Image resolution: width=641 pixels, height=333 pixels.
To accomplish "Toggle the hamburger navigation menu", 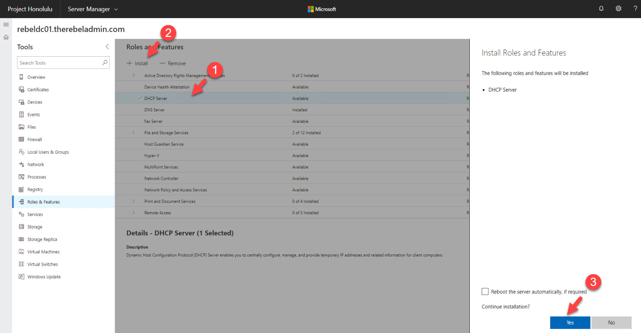I will pyautogui.click(x=6, y=24).
